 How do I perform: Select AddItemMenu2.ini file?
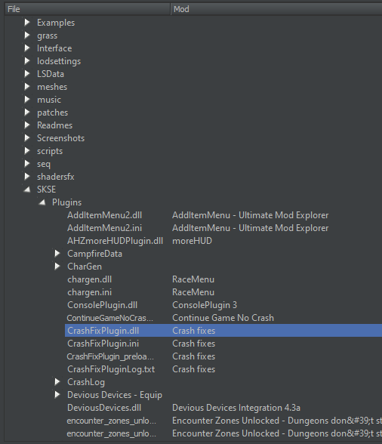104,228
